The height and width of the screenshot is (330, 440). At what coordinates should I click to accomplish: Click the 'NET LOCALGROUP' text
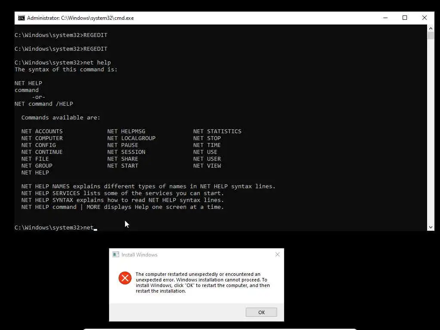[131, 138]
